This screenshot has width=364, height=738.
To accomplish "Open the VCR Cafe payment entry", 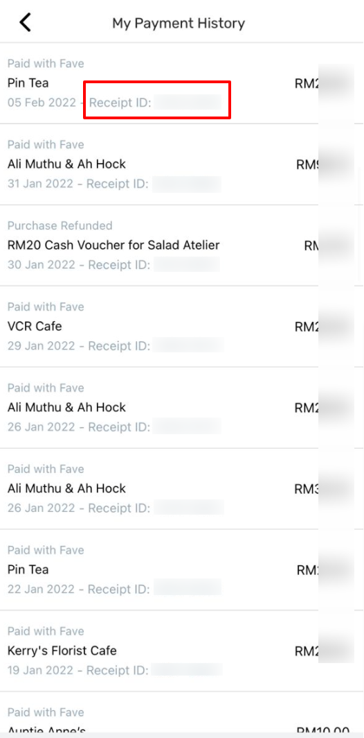I will [182, 327].
